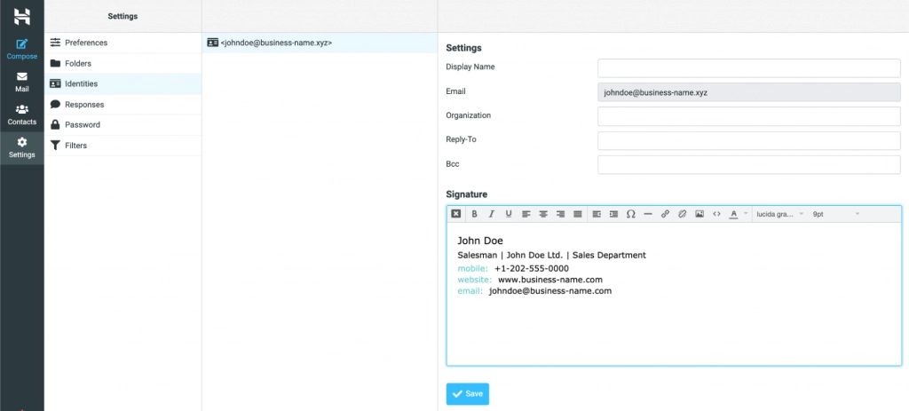This screenshot has width=909, height=411.
Task: Insert a link using chain icon
Action: tap(665, 214)
